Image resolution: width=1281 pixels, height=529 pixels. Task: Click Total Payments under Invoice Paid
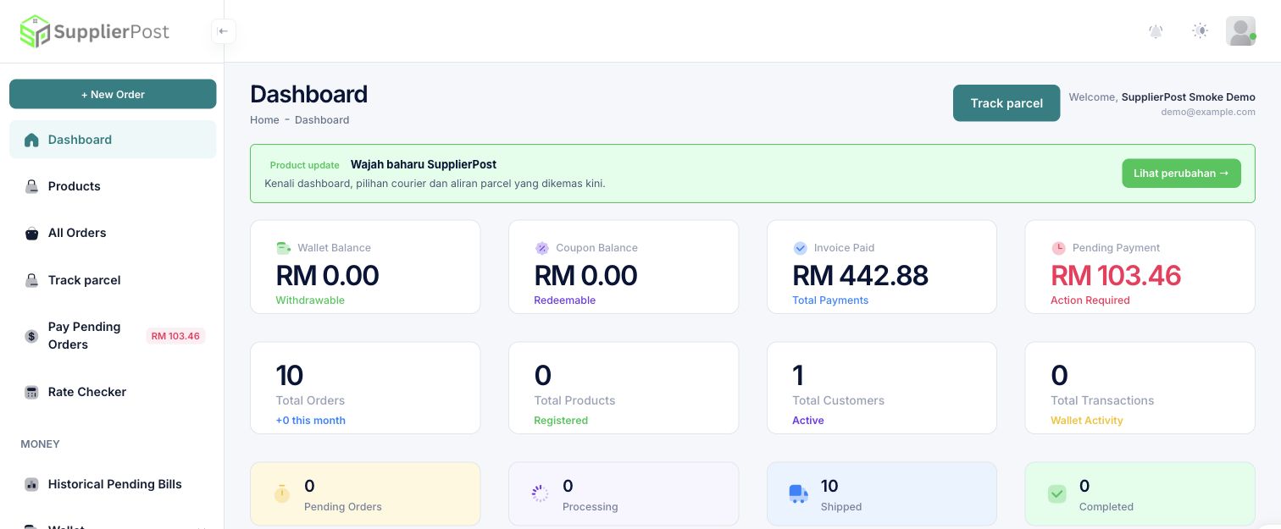coord(830,300)
